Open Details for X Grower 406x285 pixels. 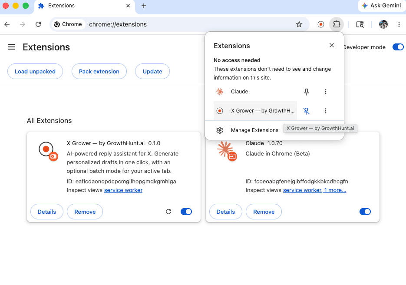(47, 212)
